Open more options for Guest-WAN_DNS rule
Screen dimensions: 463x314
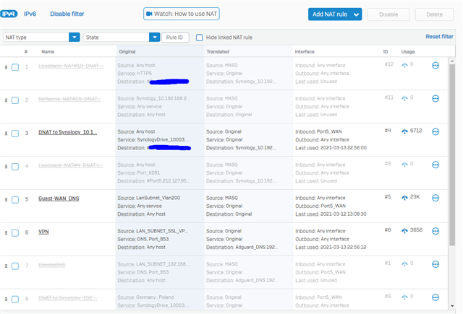(436, 198)
